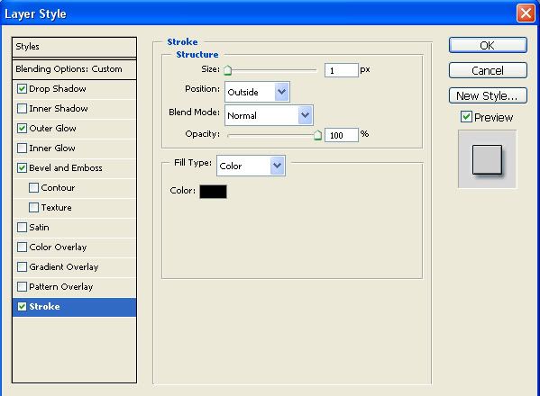
Task: Open the Stroke settings label
Action: pos(44,306)
